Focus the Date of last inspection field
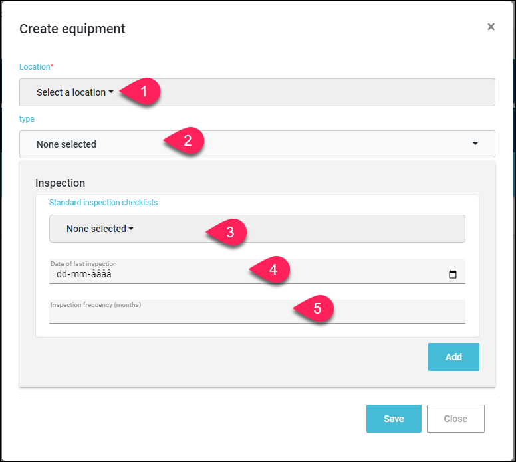Screen dimensions: 516x462 [257, 271]
